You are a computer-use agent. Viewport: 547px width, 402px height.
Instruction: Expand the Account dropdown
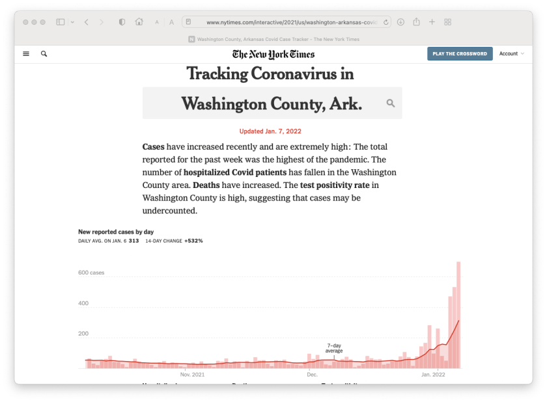click(509, 53)
